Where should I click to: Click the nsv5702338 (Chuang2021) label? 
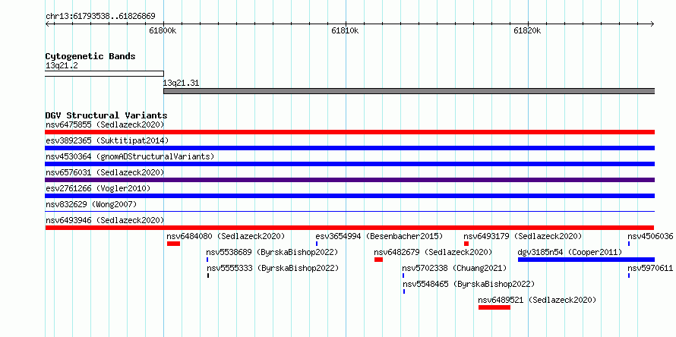tap(454, 268)
